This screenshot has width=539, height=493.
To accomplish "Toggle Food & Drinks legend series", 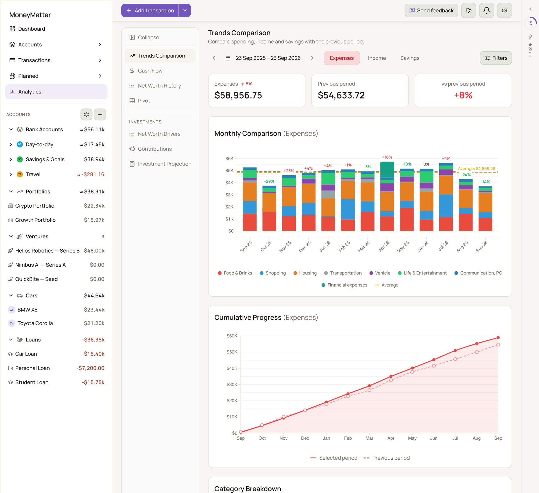I will 235,273.
